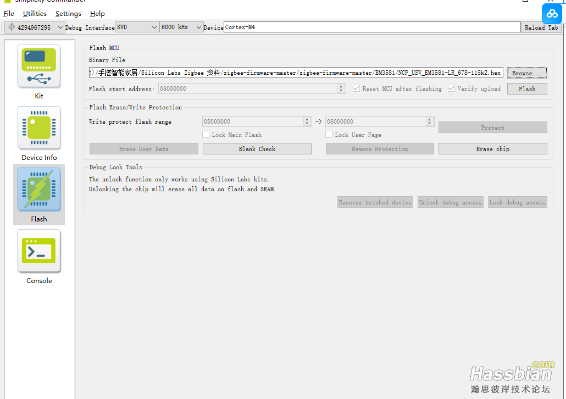The width and height of the screenshot is (566, 399).
Task: Open the 6000 kHz speed dropdown
Action: [181, 27]
